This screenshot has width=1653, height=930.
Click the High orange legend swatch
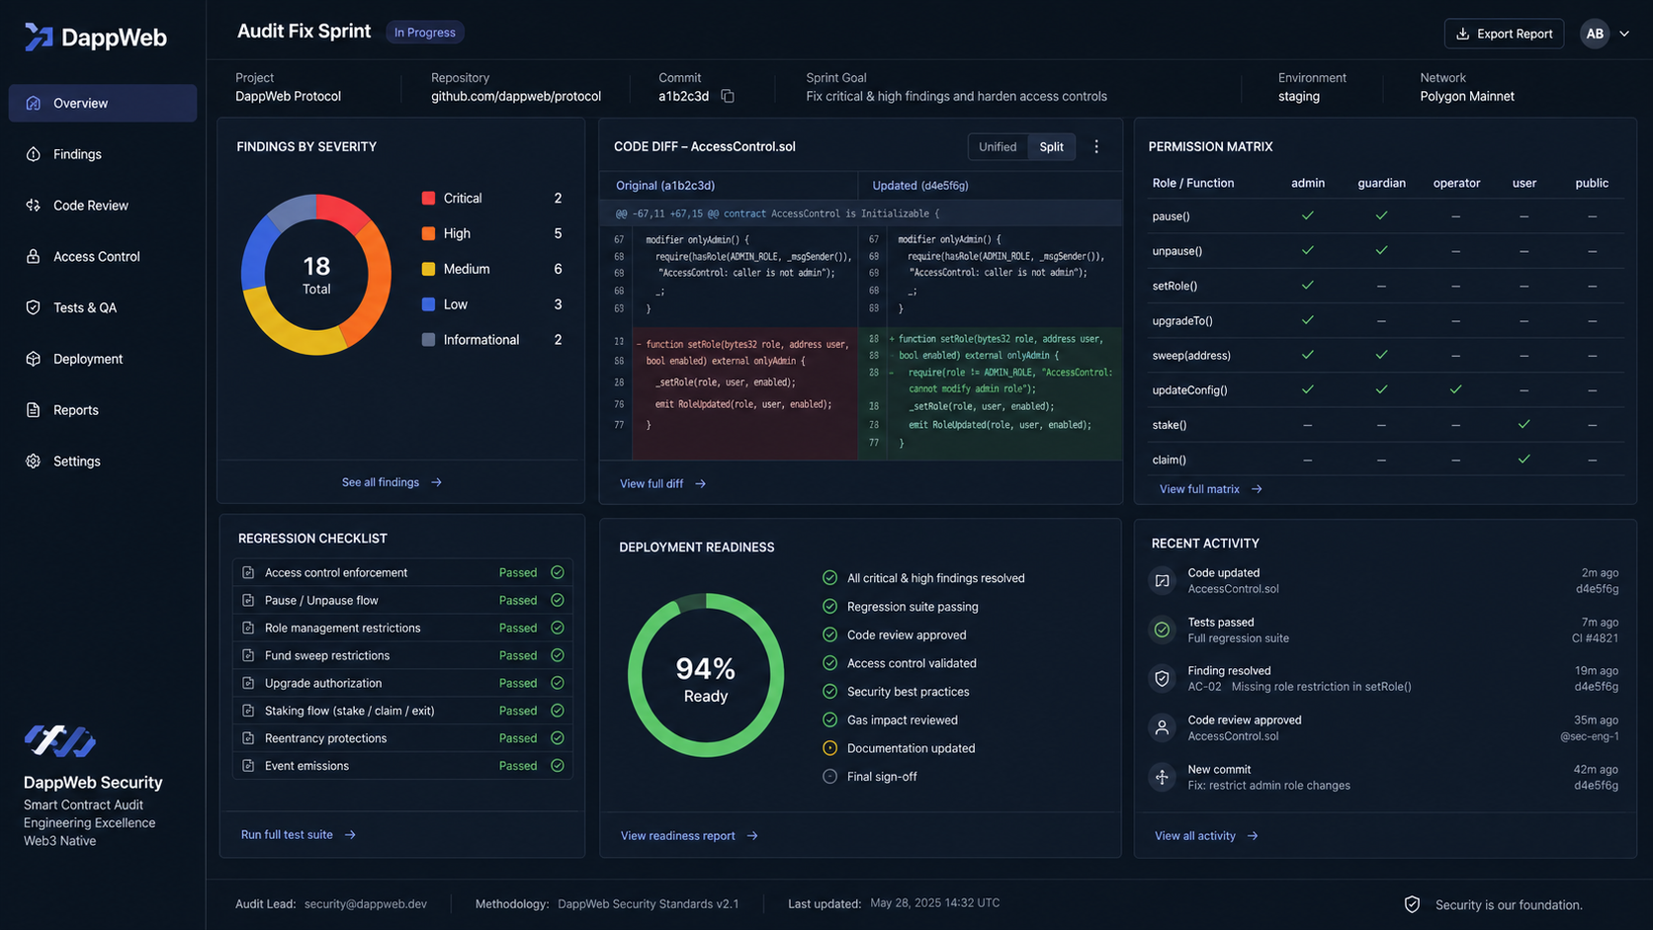pyautogui.click(x=428, y=233)
